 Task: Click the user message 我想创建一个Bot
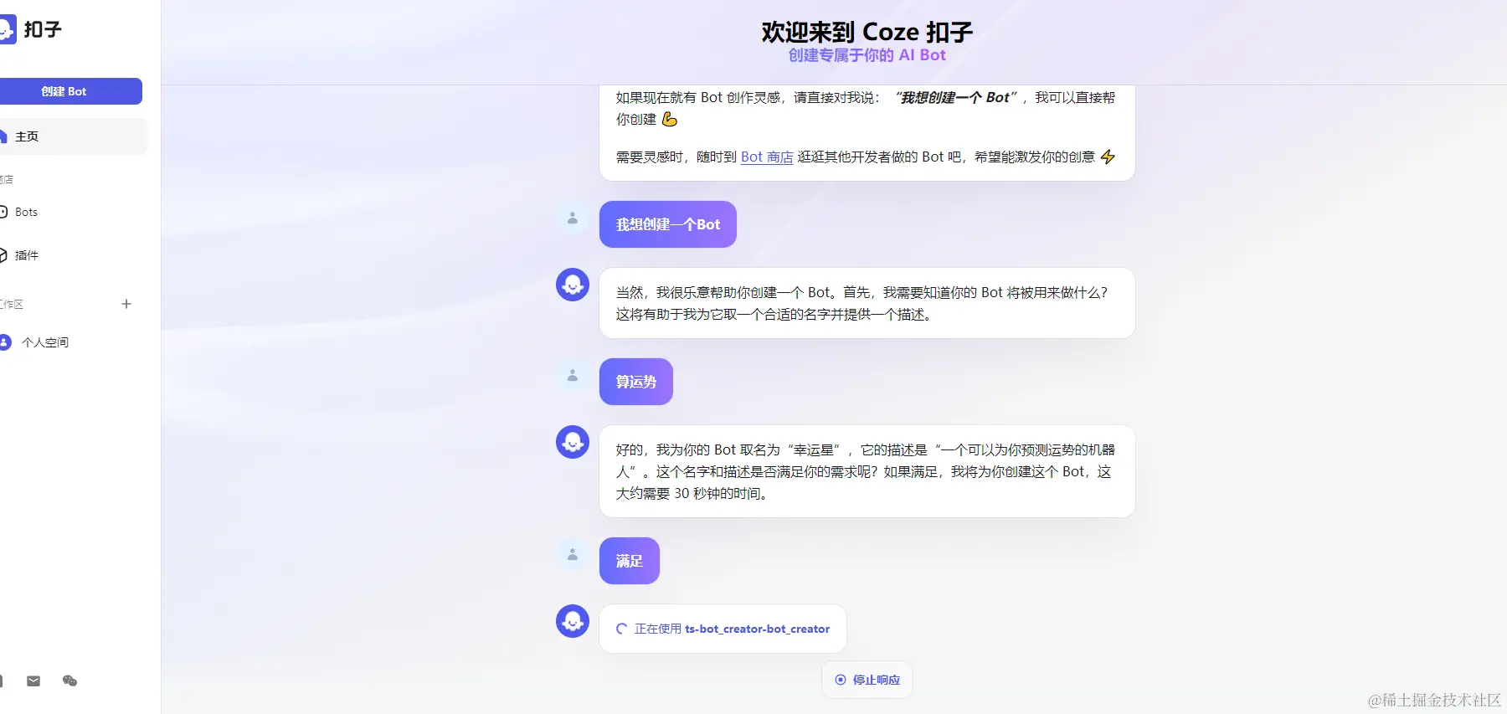coord(668,224)
